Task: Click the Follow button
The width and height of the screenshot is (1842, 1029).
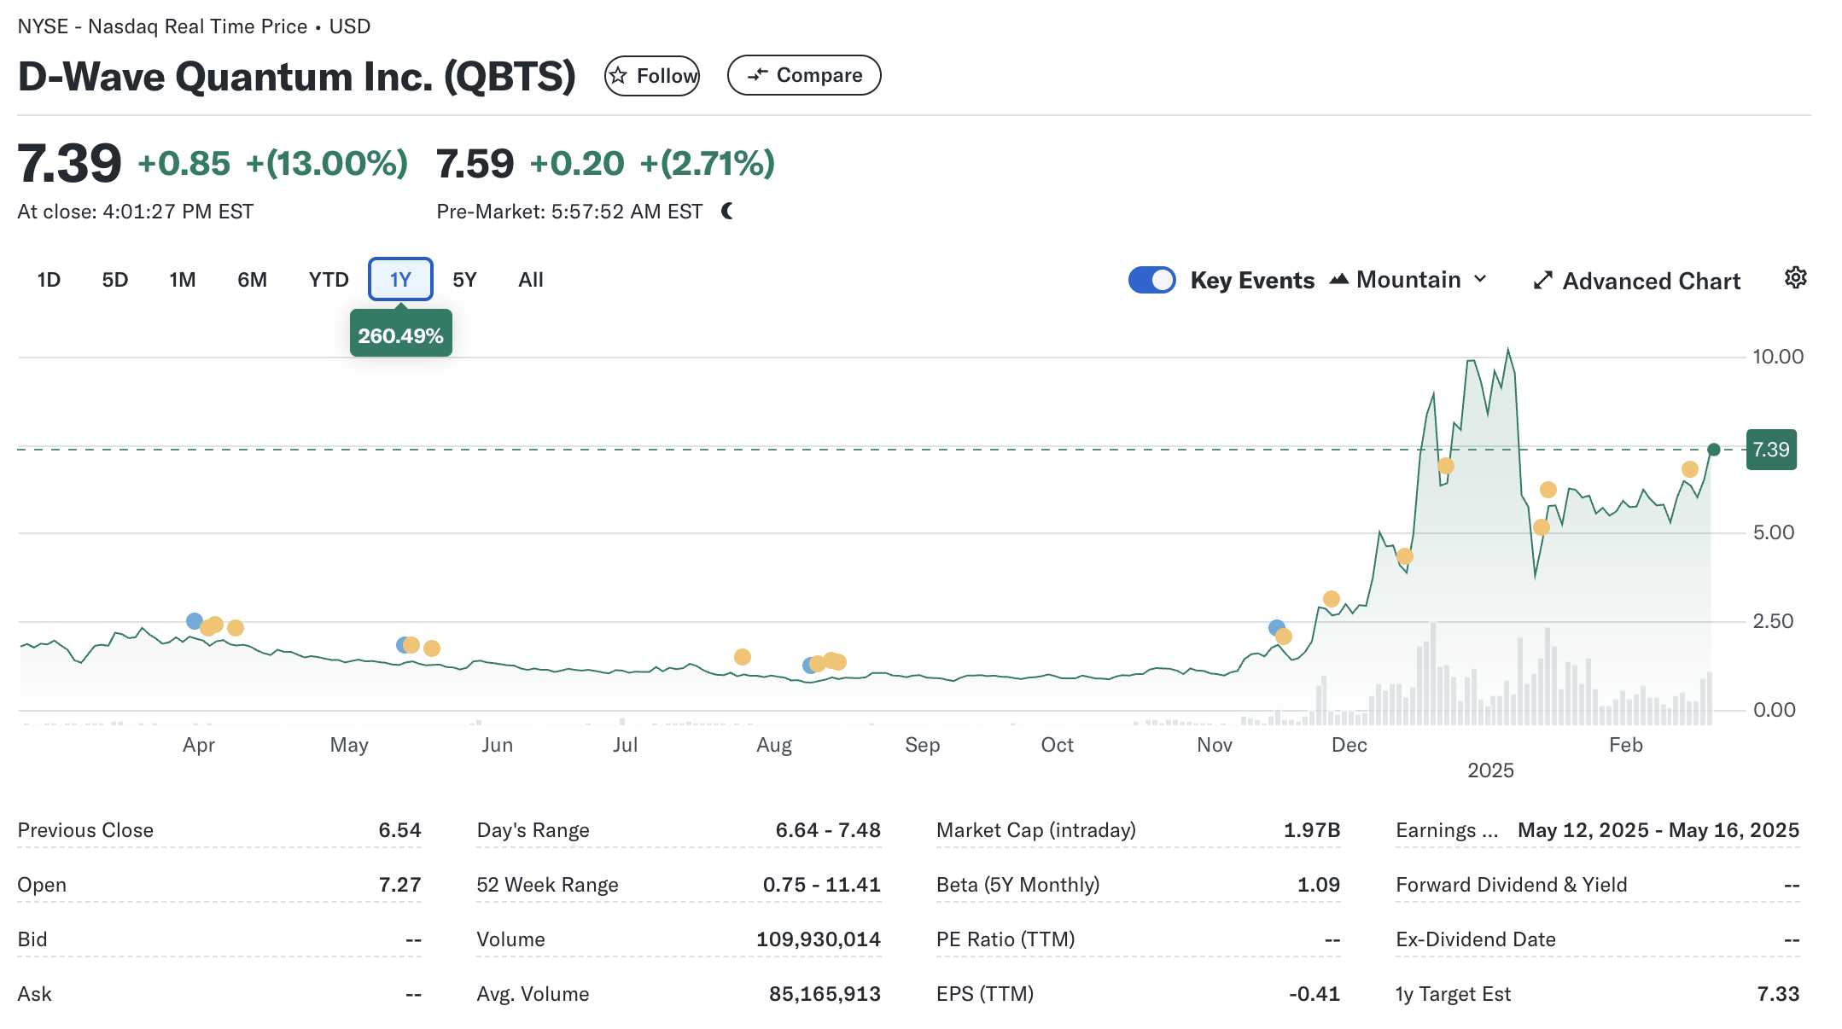Action: point(652,76)
